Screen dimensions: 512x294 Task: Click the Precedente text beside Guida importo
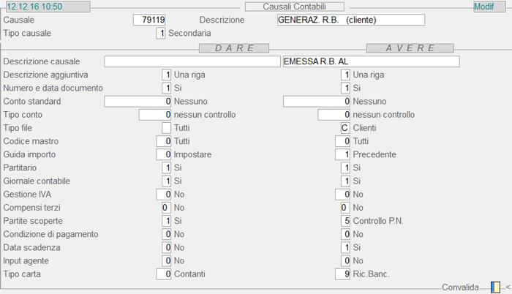pos(374,154)
